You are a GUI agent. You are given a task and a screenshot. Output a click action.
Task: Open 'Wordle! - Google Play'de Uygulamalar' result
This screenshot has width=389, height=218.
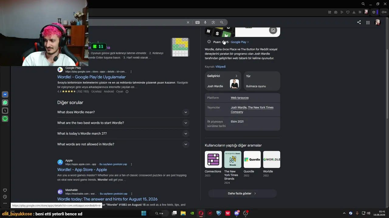point(91,77)
